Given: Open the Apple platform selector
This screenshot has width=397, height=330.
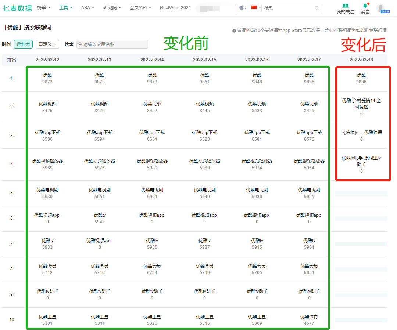Looking at the screenshot, I should click(243, 8).
